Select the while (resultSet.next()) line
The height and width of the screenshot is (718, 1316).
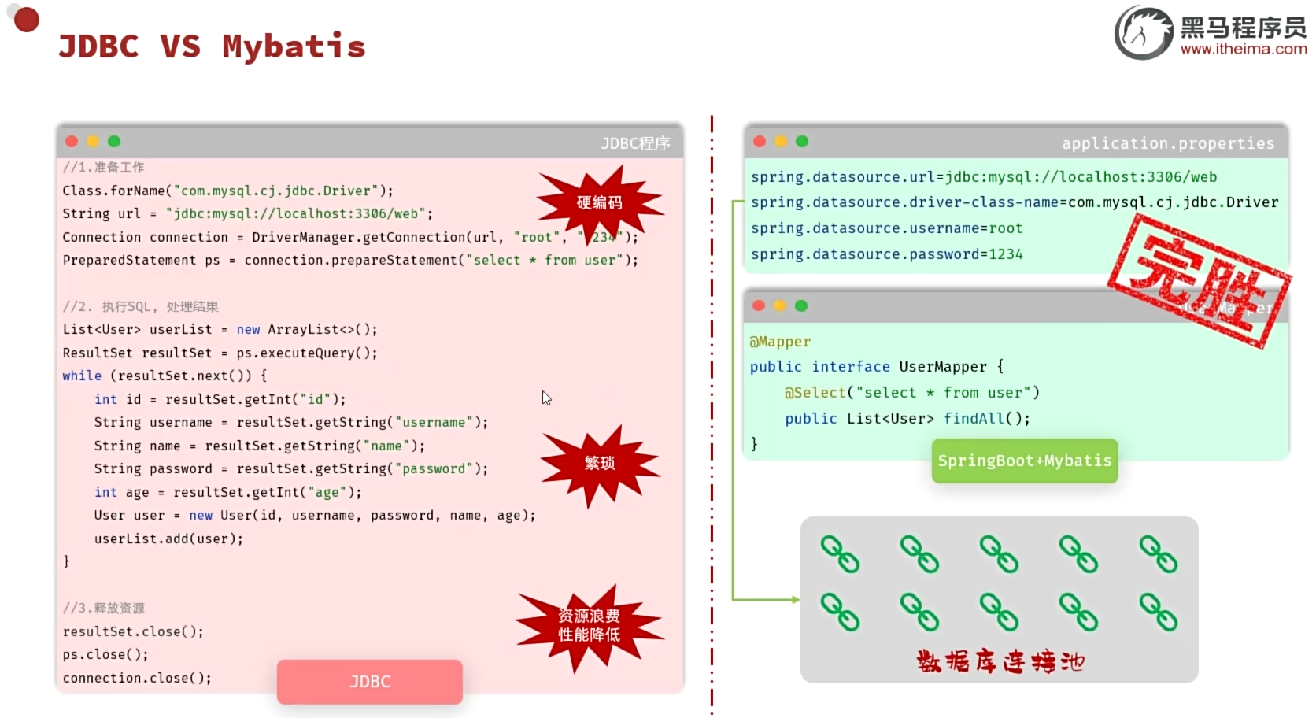point(164,376)
